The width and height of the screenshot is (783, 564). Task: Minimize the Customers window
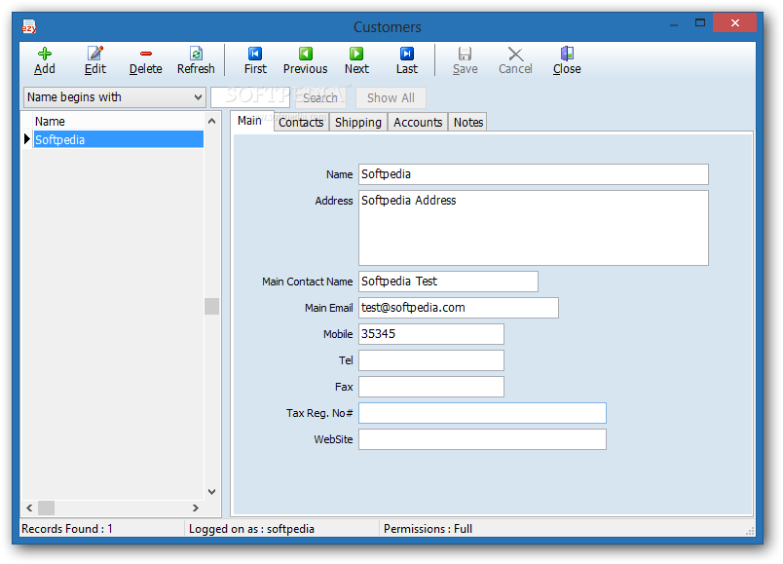pos(674,23)
